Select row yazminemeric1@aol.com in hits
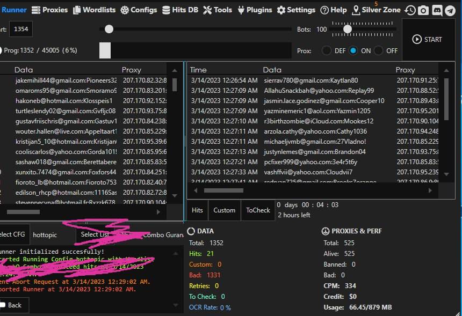This screenshot has height=316, width=462. coord(314,111)
